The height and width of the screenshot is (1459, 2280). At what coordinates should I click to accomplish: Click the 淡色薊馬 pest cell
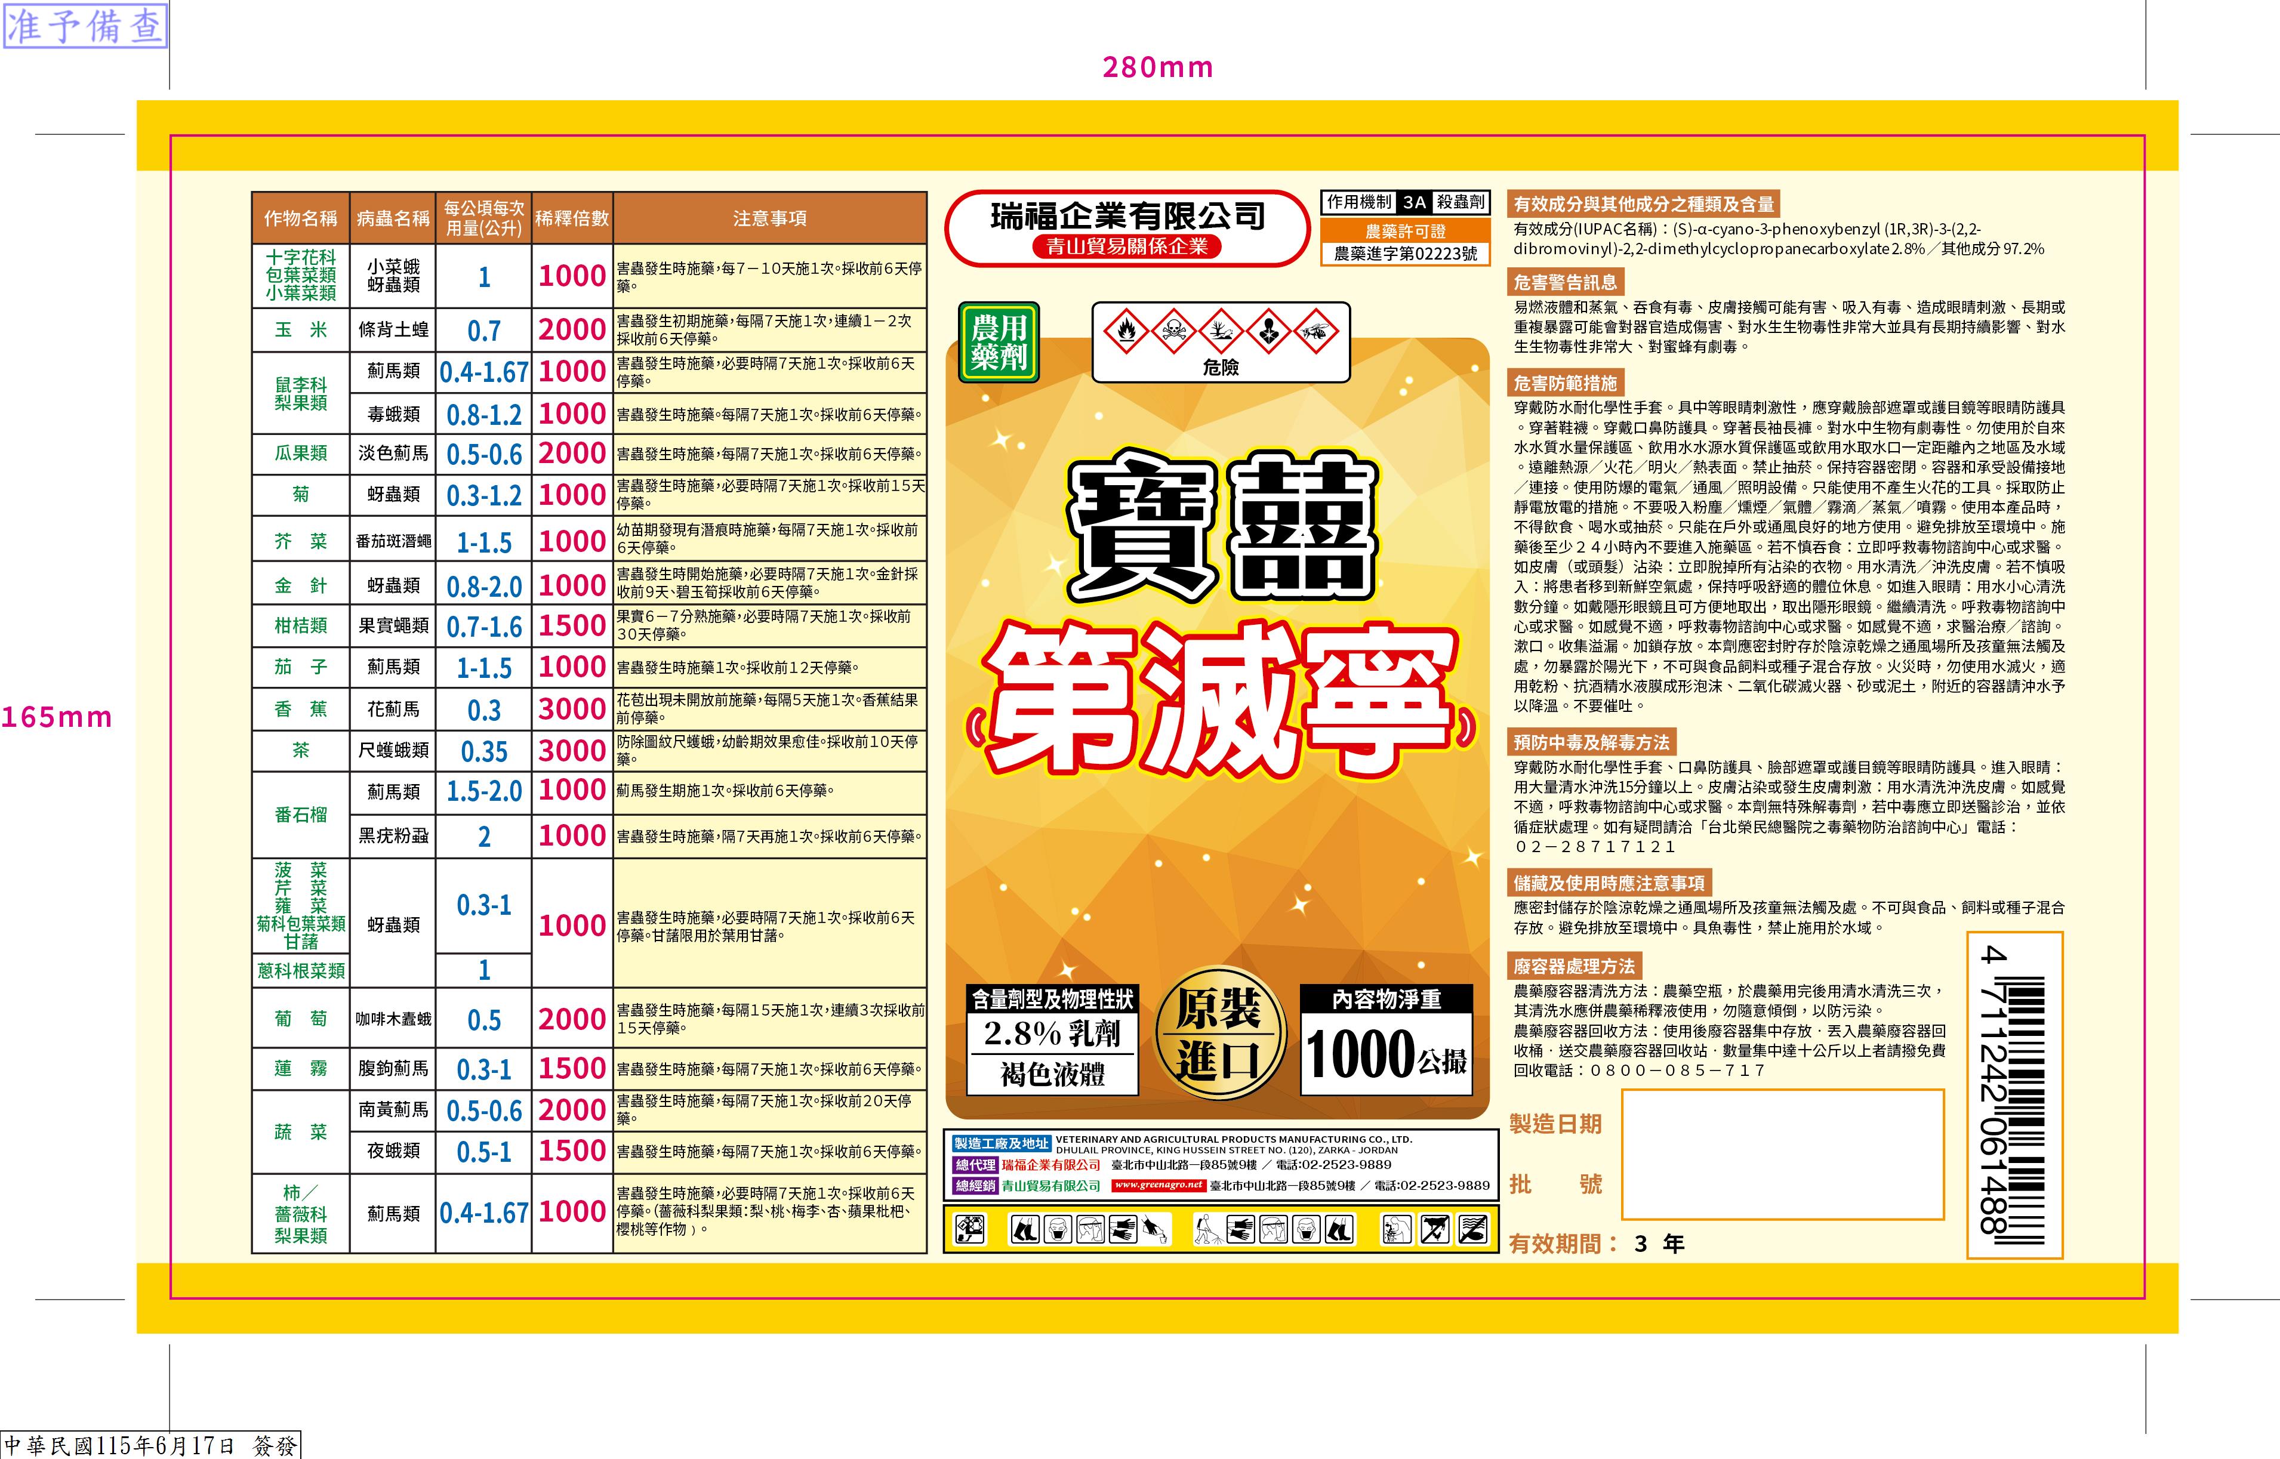[x=392, y=454]
